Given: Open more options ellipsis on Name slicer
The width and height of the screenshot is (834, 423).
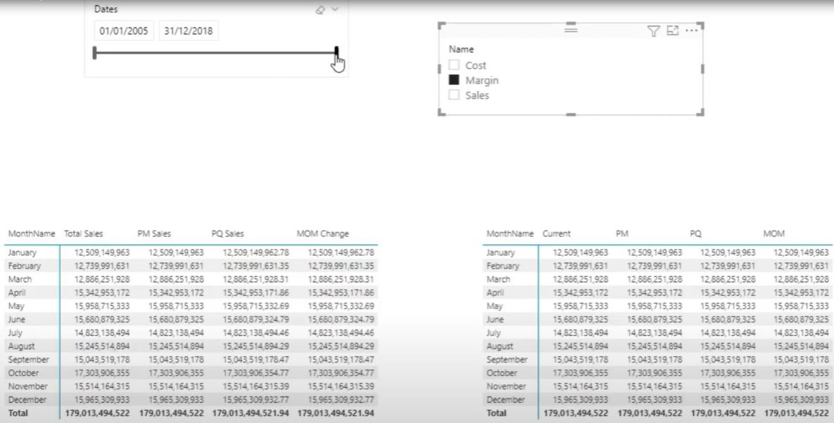Looking at the screenshot, I should (691, 31).
